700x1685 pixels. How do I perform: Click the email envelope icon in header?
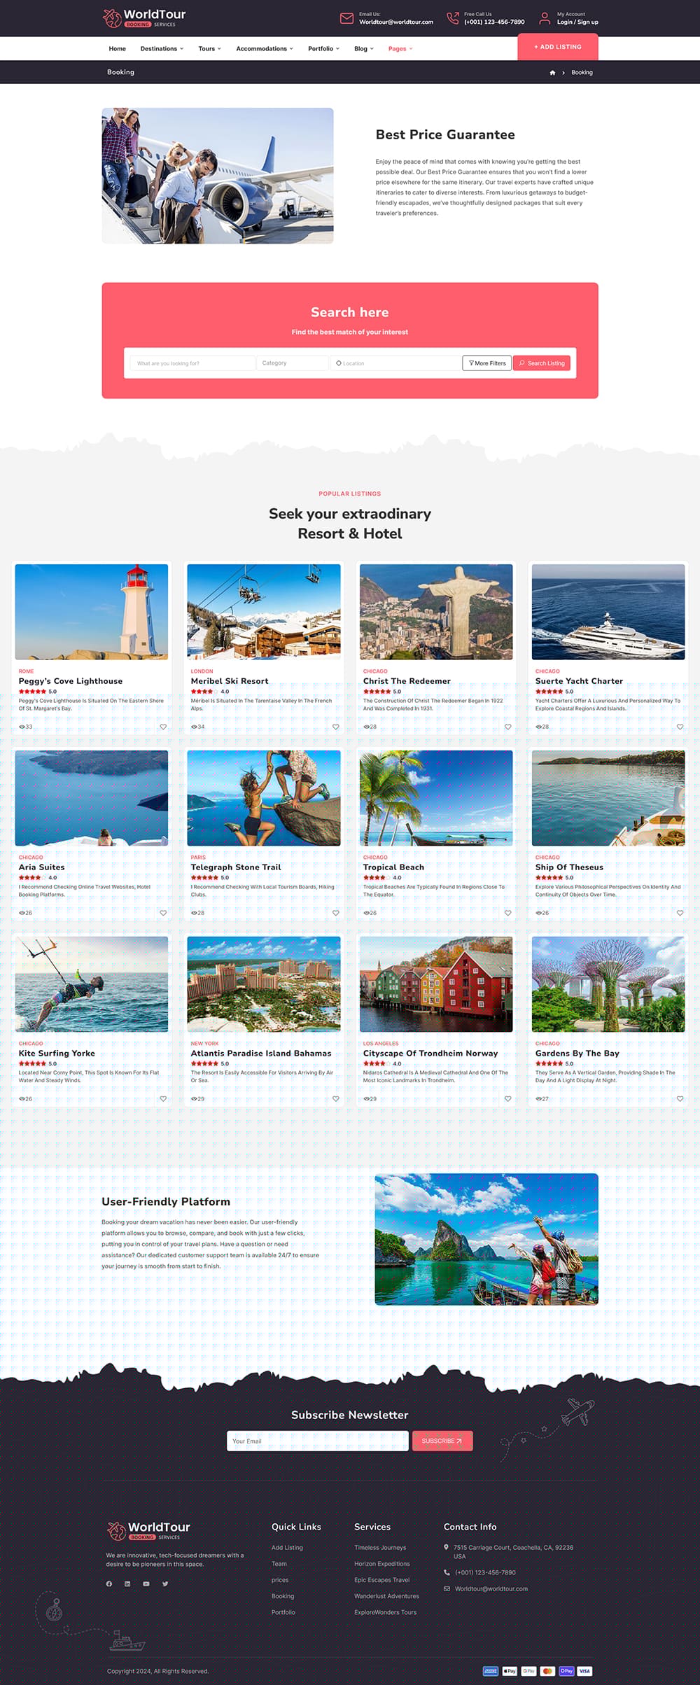pyautogui.click(x=346, y=18)
